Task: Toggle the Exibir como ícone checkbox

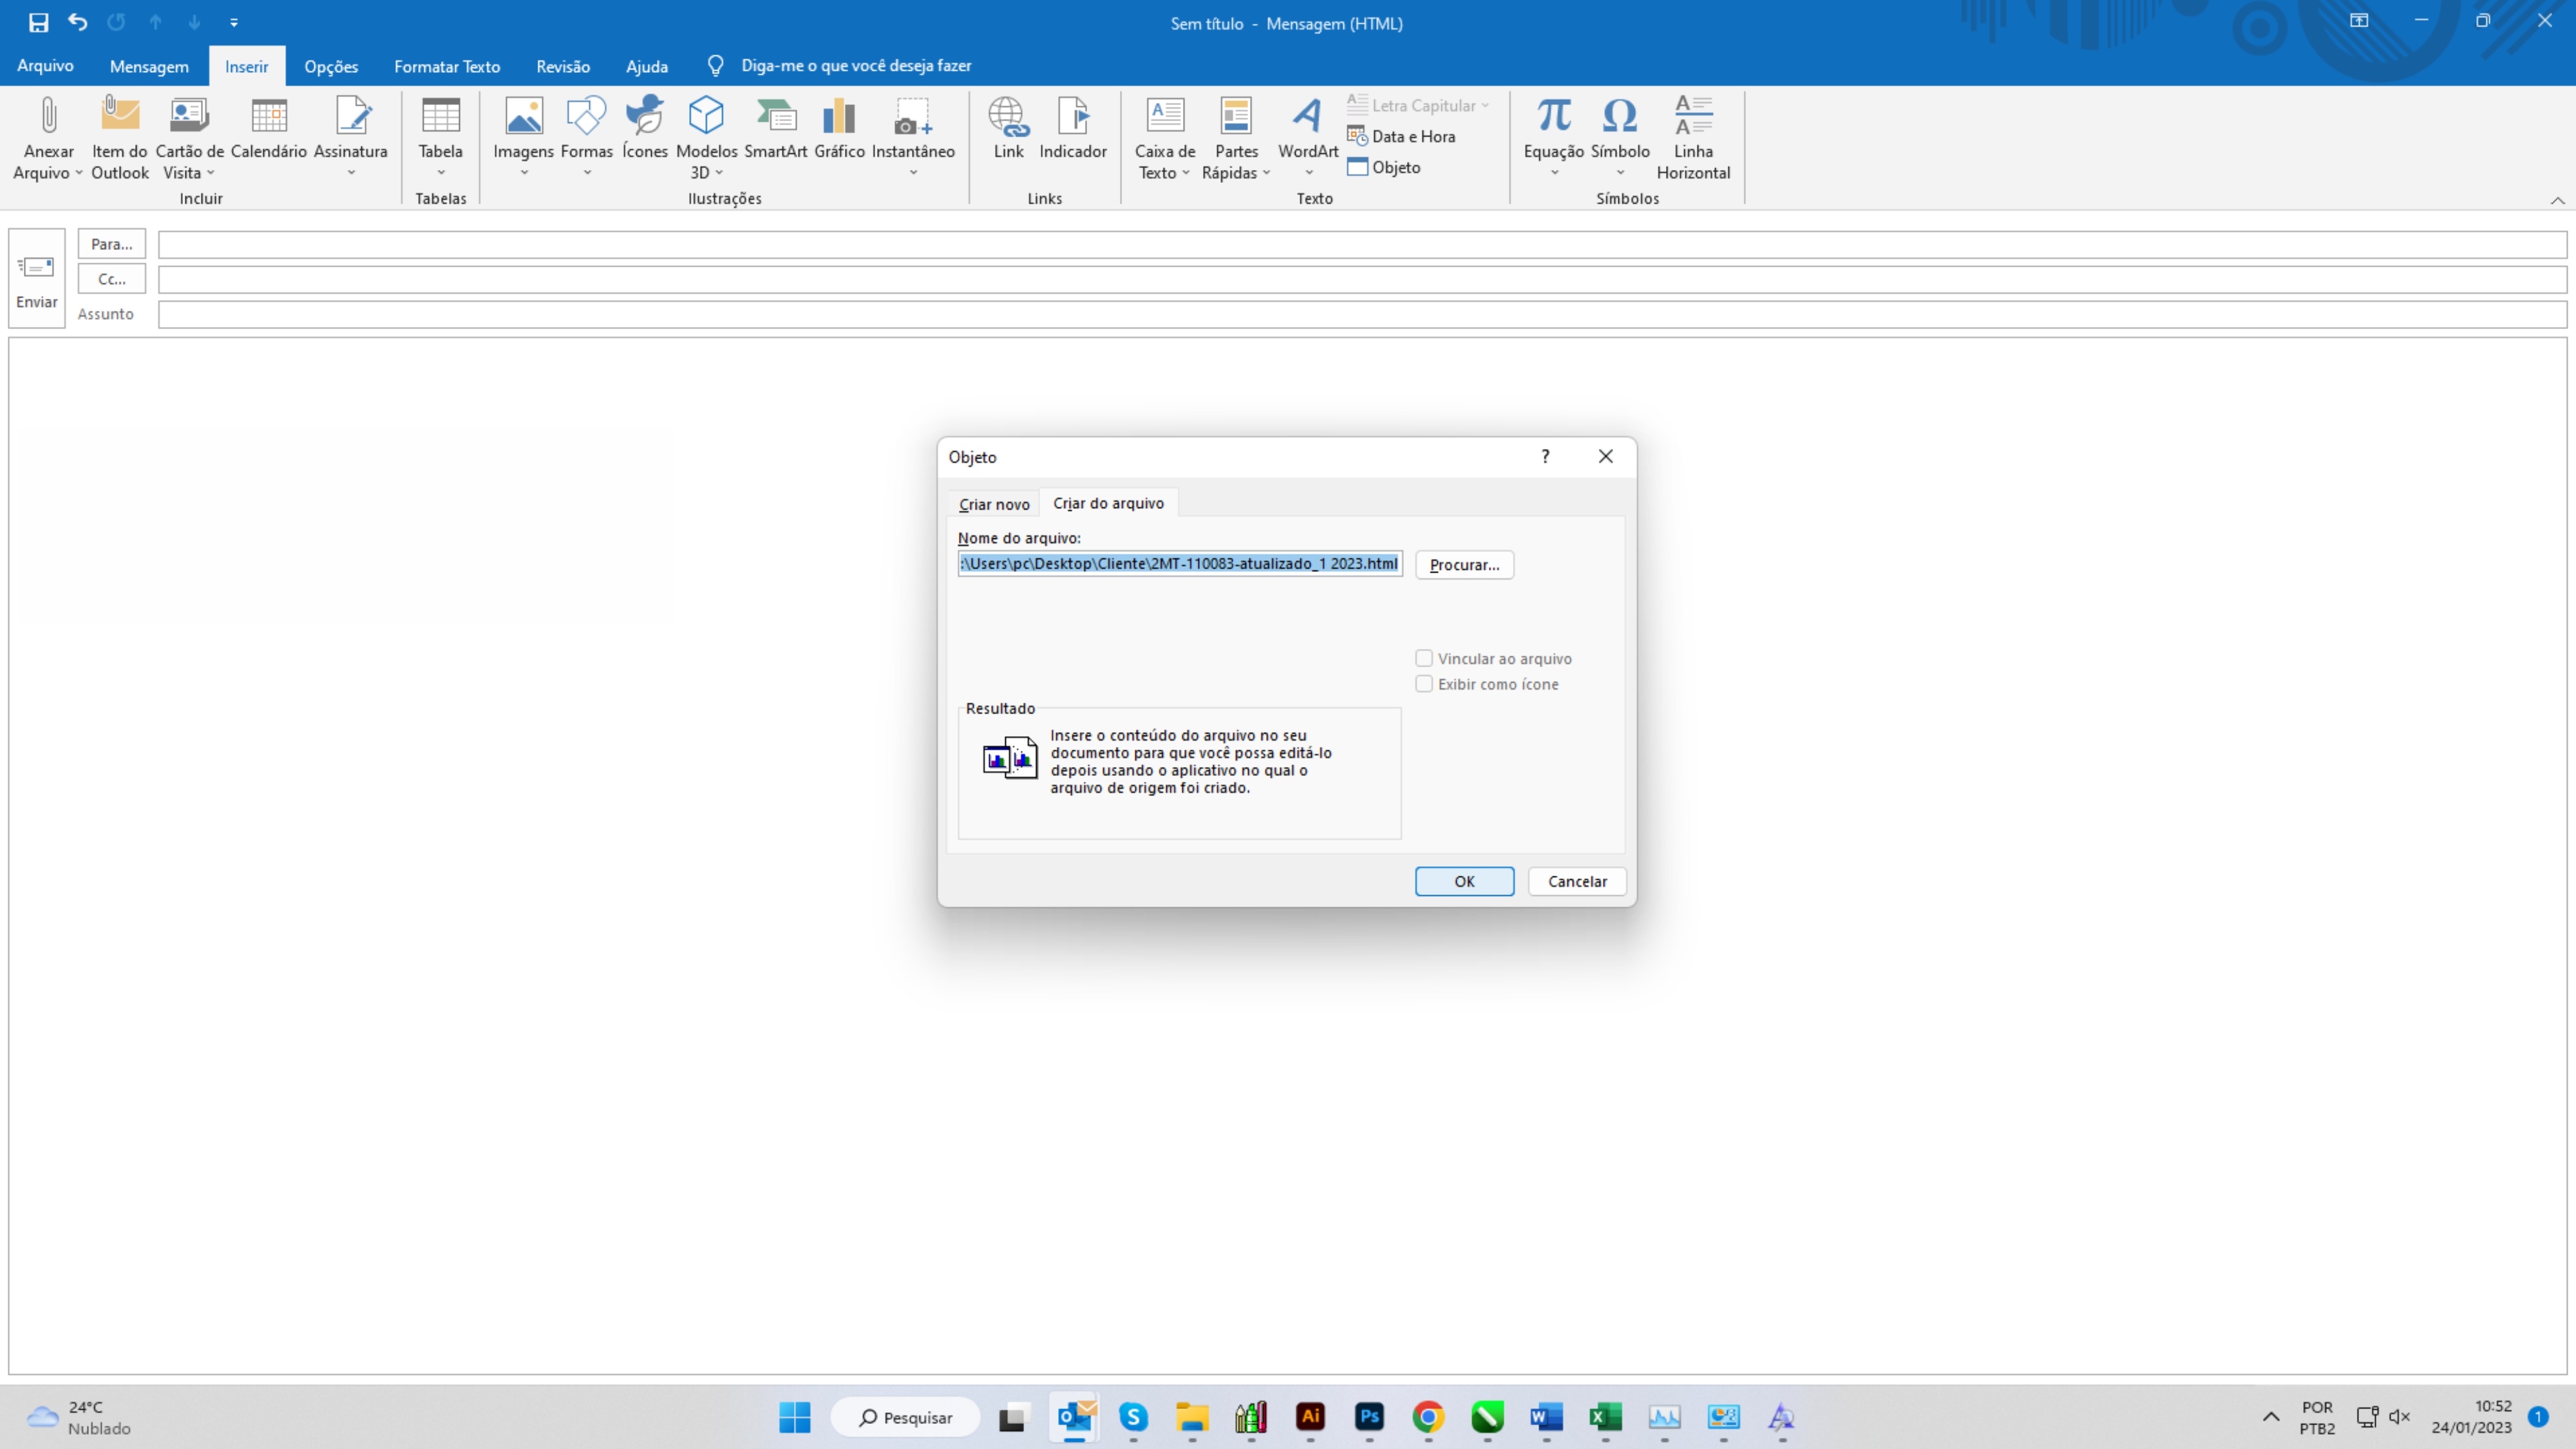Action: click(1425, 685)
